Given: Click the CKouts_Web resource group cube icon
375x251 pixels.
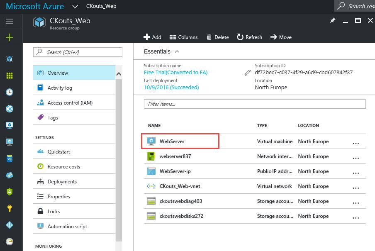Looking at the screenshot, I should click(x=39, y=22).
